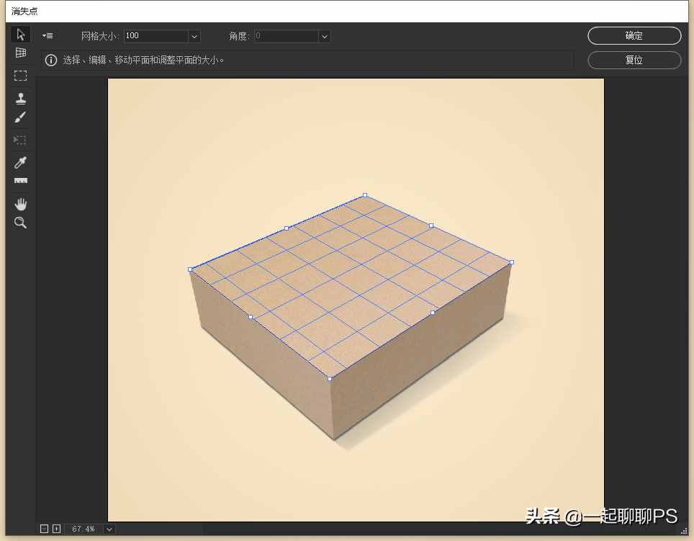
Task: Choose the Measure ruler tool
Action: (20, 181)
